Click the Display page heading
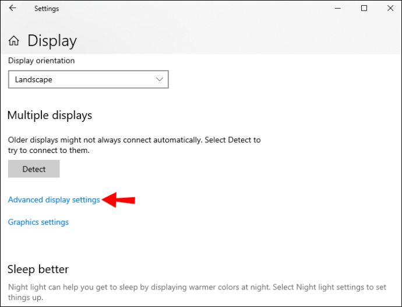The image size is (402, 307). click(x=52, y=41)
